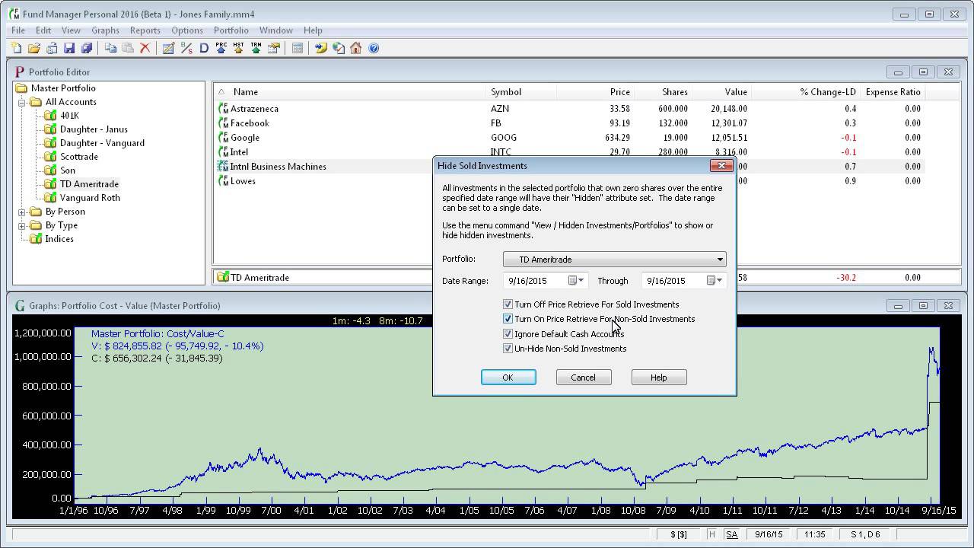This screenshot has height=548, width=974.
Task: Open the Portfolio menu
Action: [231, 30]
